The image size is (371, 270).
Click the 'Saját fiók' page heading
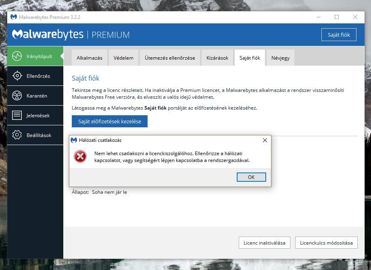click(x=85, y=78)
